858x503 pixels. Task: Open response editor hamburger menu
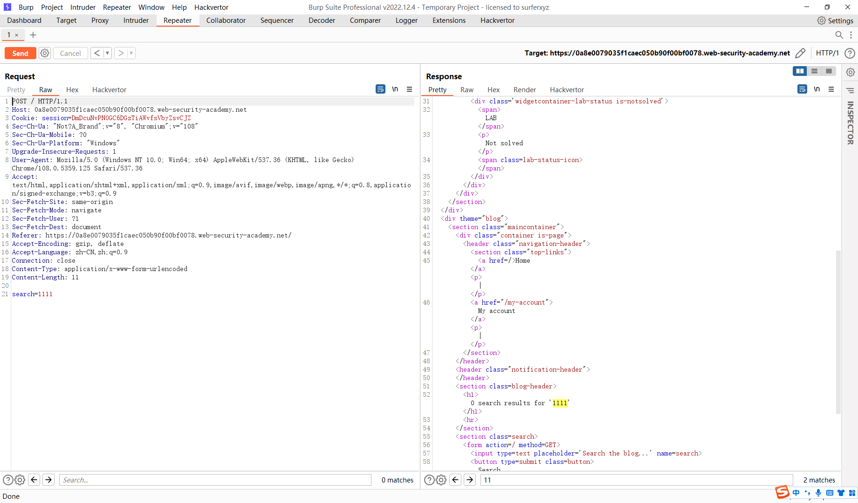point(831,89)
